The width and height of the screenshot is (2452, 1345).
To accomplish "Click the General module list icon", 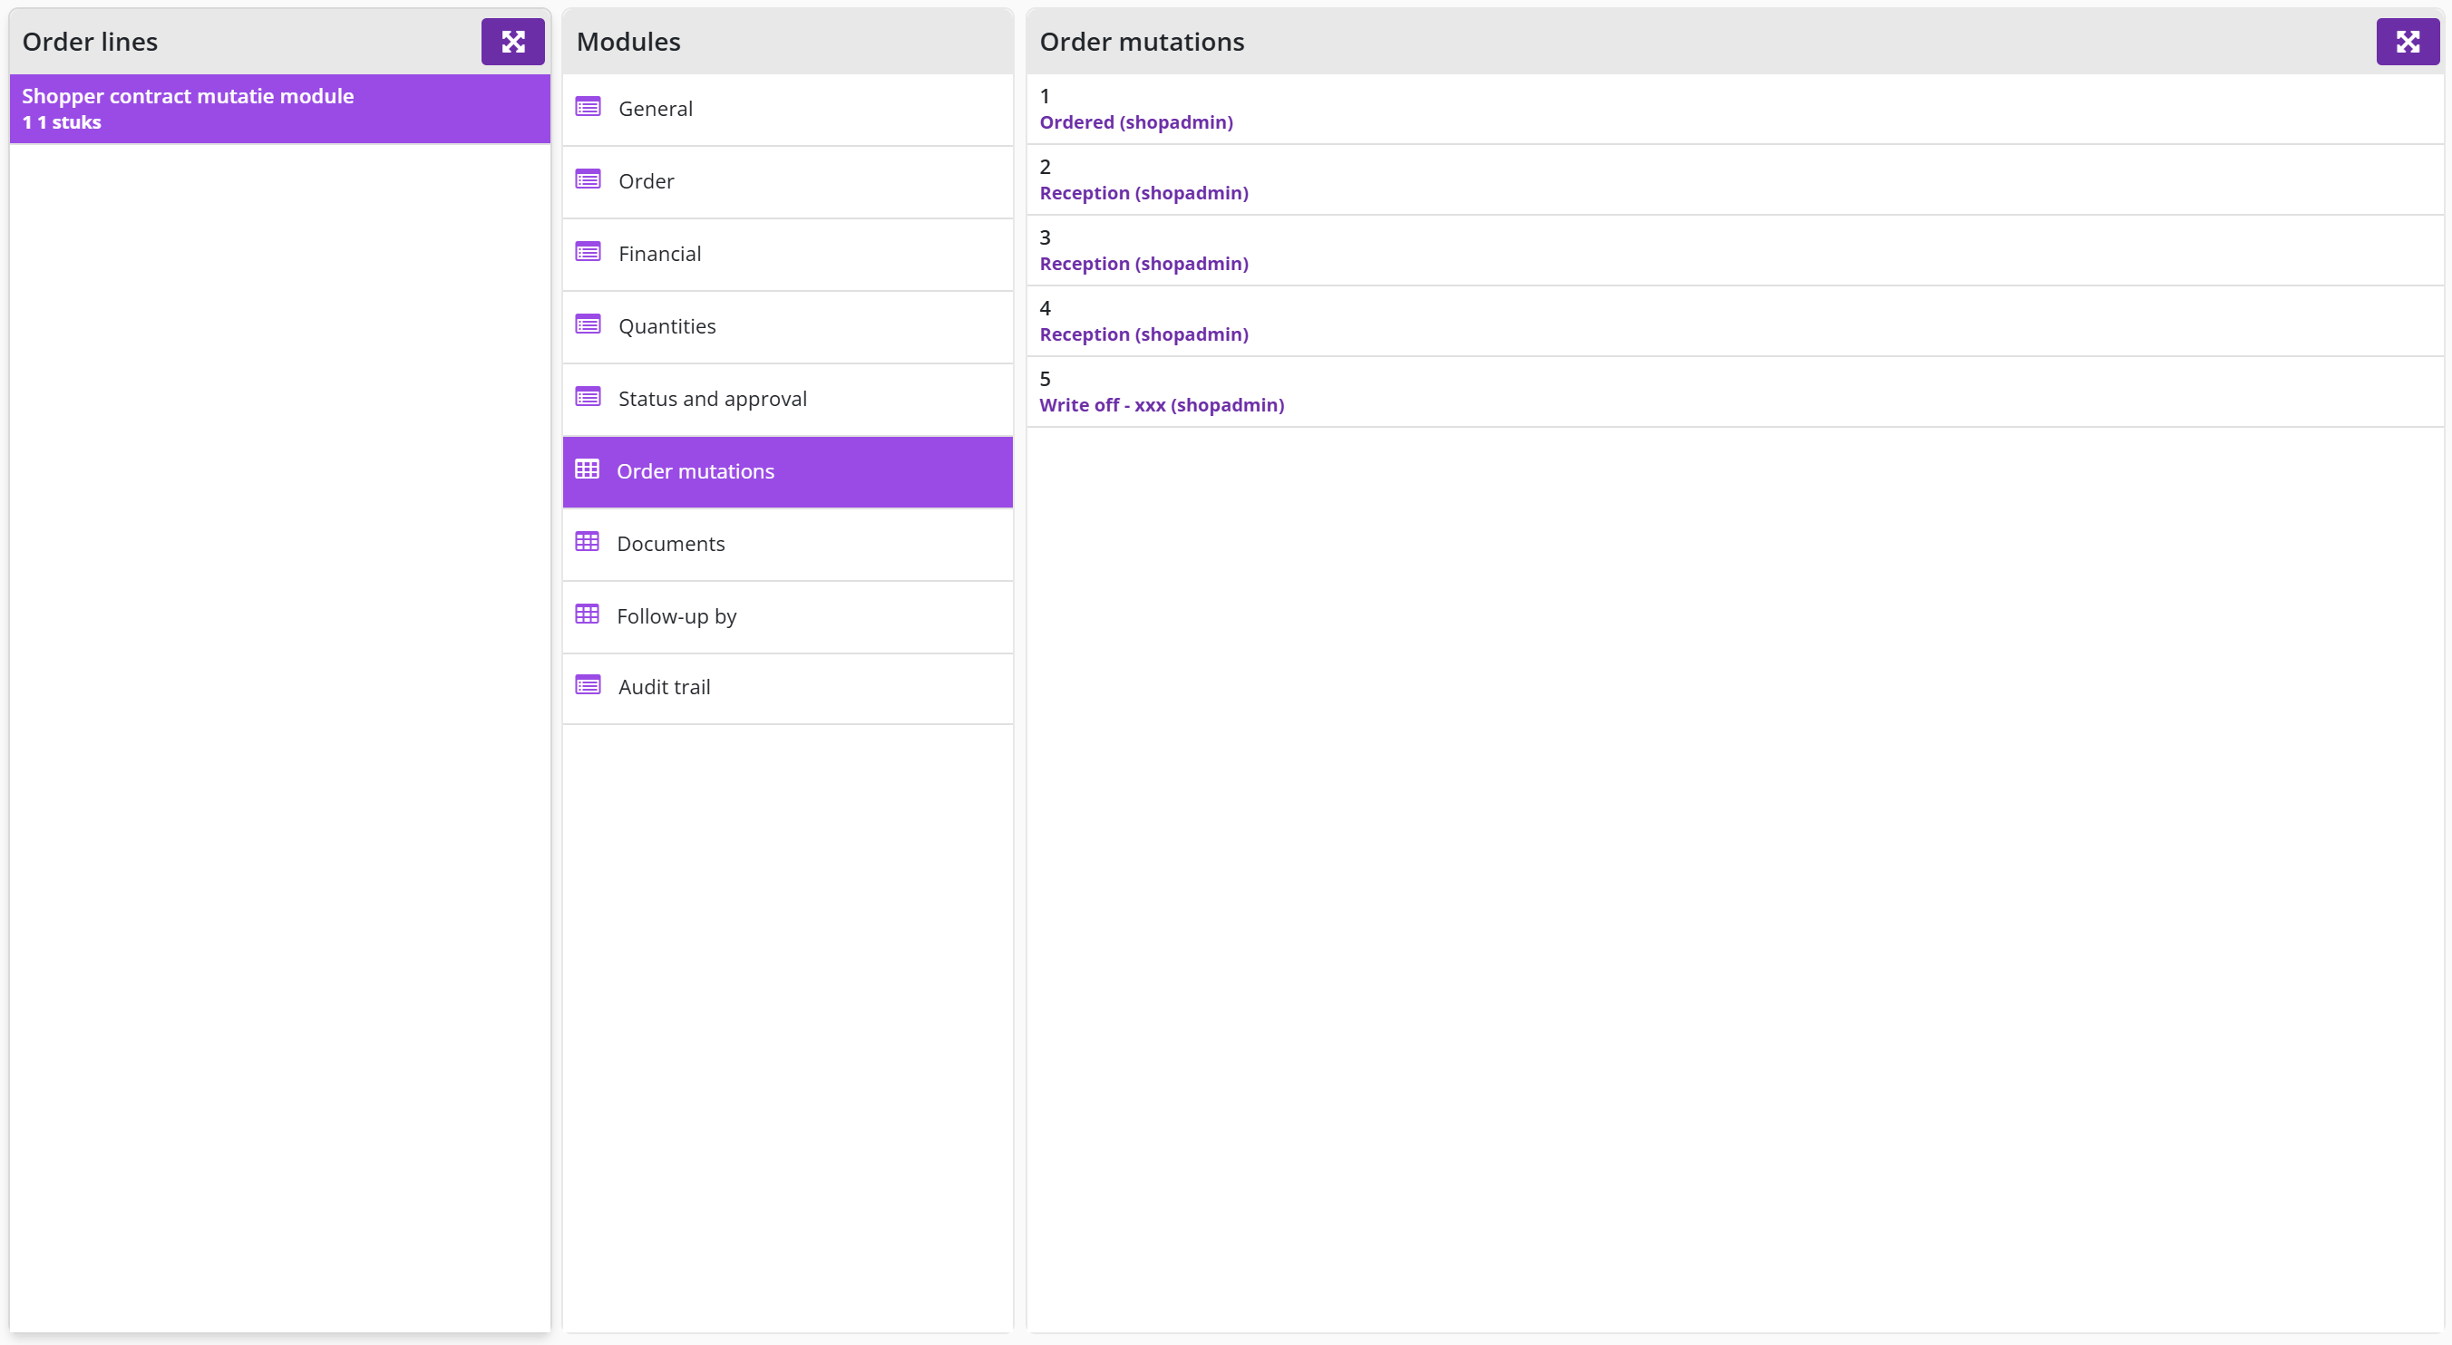I will [x=589, y=108].
